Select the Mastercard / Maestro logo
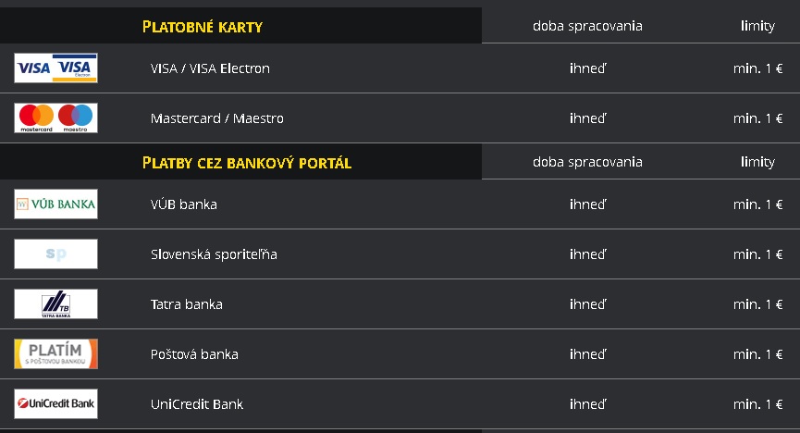 click(55, 118)
